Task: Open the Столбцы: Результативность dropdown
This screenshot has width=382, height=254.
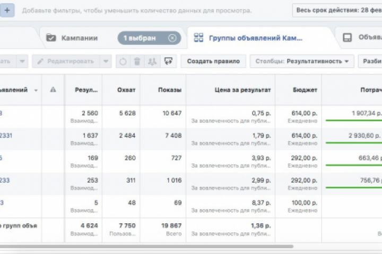Action: (302, 61)
